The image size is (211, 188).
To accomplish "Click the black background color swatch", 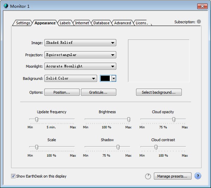I will coord(105,78).
